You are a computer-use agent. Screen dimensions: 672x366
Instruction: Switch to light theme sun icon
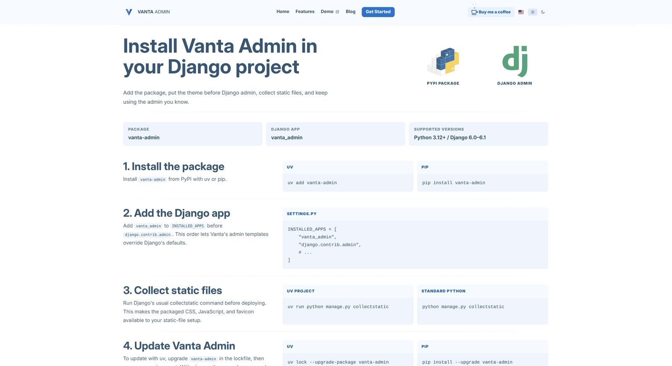[533, 12]
